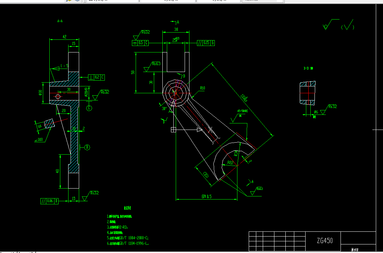The height and width of the screenshot is (253, 383).
Task: Select perpendicularity tolerance frame 0.2 C
Action: pyautogui.click(x=97, y=77)
